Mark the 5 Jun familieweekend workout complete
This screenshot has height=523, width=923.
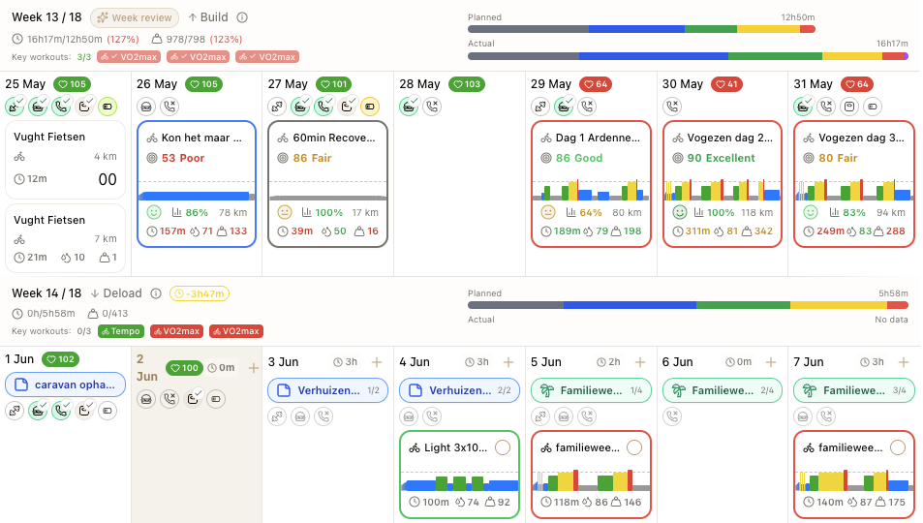point(634,447)
